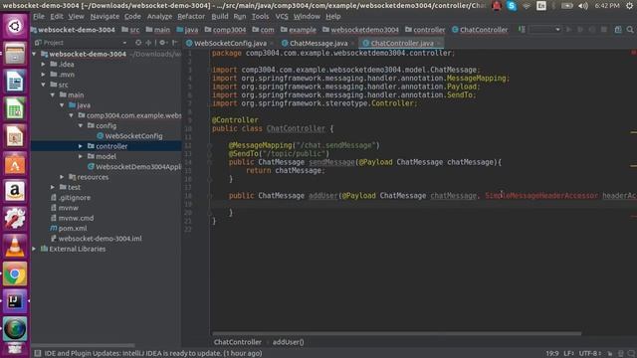
Task: Click Collapse All icon in the Project panel
Action: pos(148,42)
